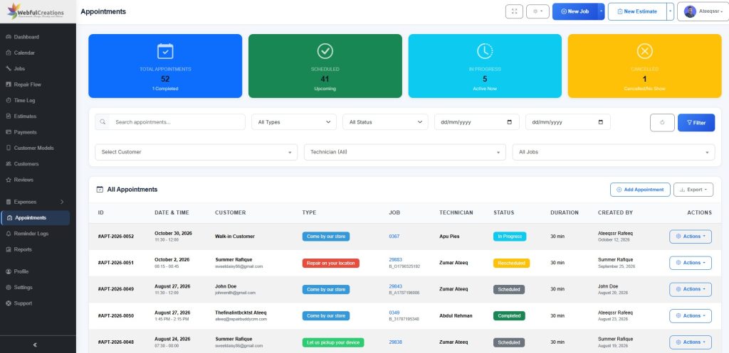Click the Walk-in Customer cell
The height and width of the screenshot is (353, 729).
coord(235,237)
